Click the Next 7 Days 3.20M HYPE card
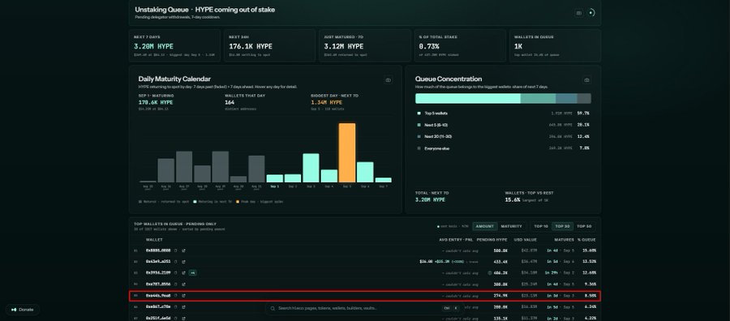730x321 pixels. coord(174,45)
